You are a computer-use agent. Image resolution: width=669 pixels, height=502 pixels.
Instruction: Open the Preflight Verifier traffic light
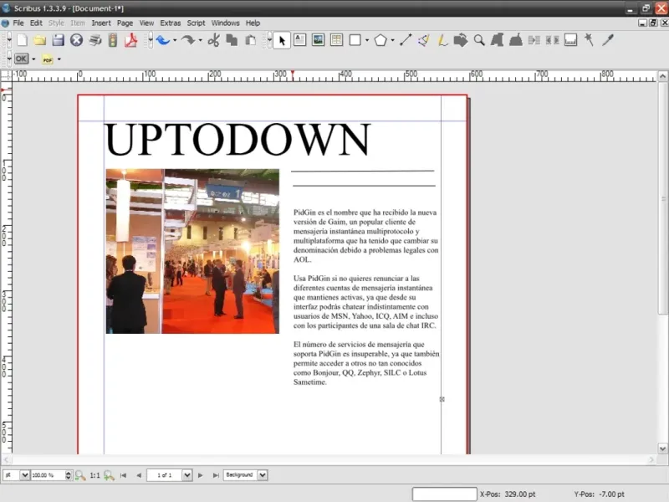coord(113,40)
